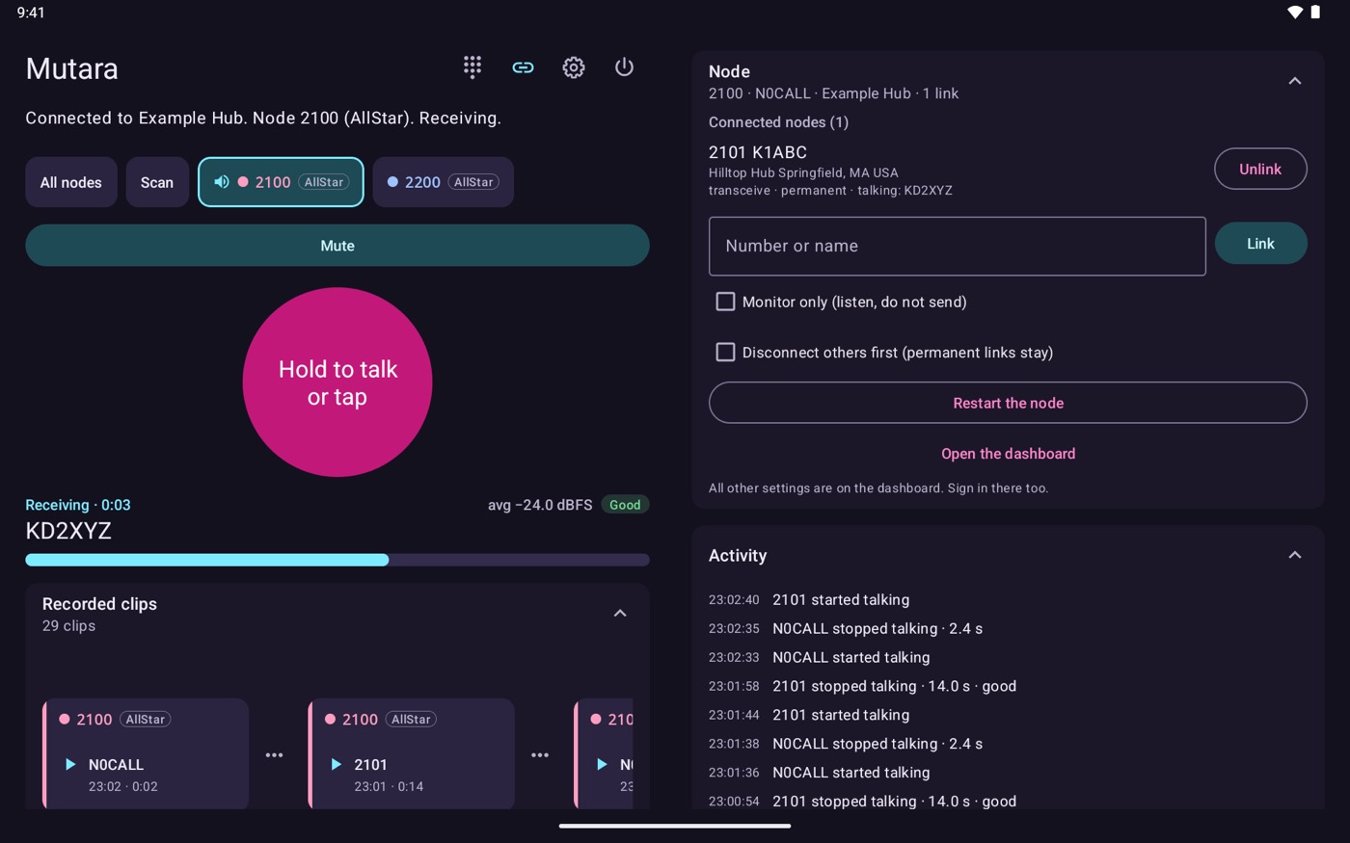The image size is (1350, 843).
Task: Play the NOCALL 23:02 recorded clip
Action: (x=70, y=764)
